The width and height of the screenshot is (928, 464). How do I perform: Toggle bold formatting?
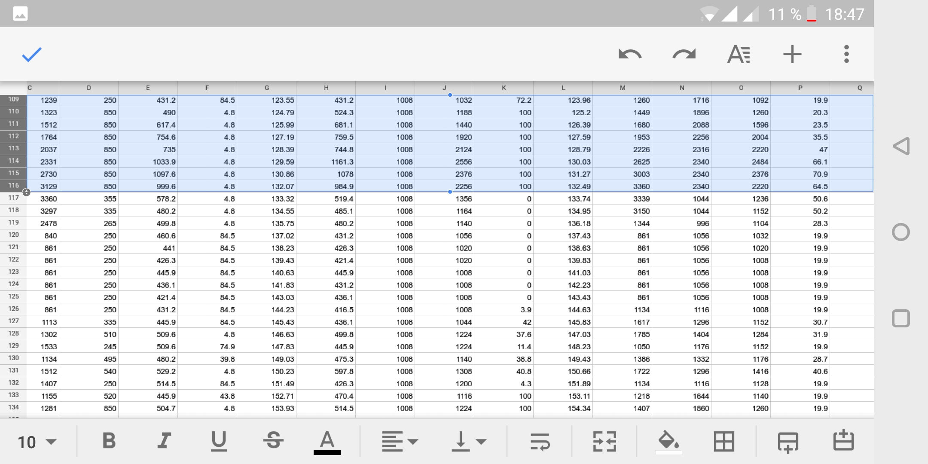click(x=109, y=441)
